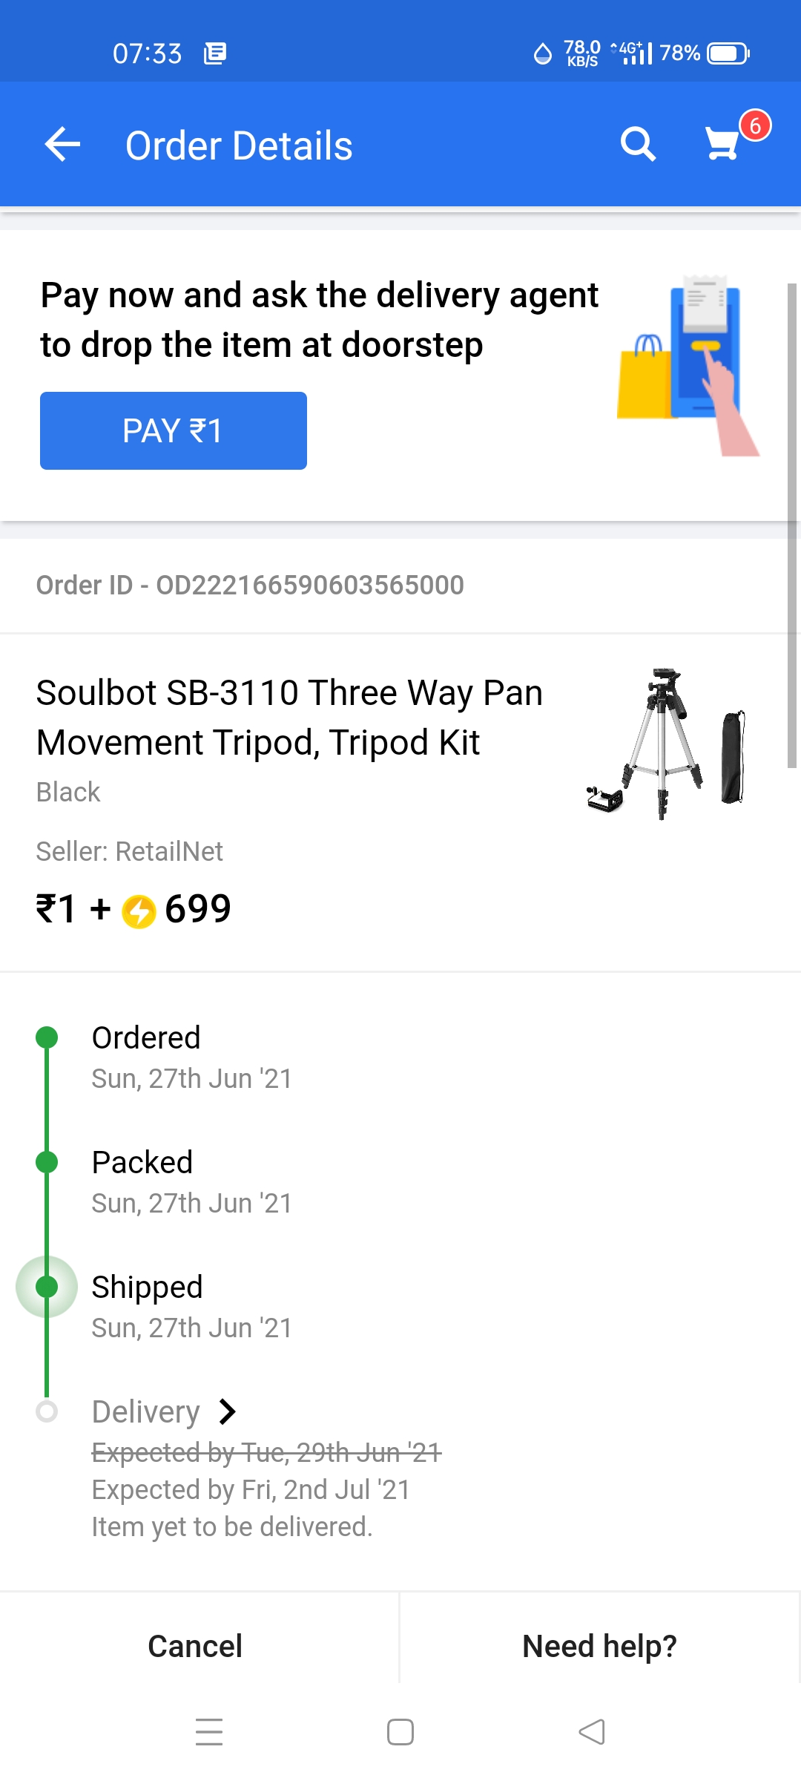
Task: Tap the SuperCoin icon beside 699
Action: click(139, 911)
